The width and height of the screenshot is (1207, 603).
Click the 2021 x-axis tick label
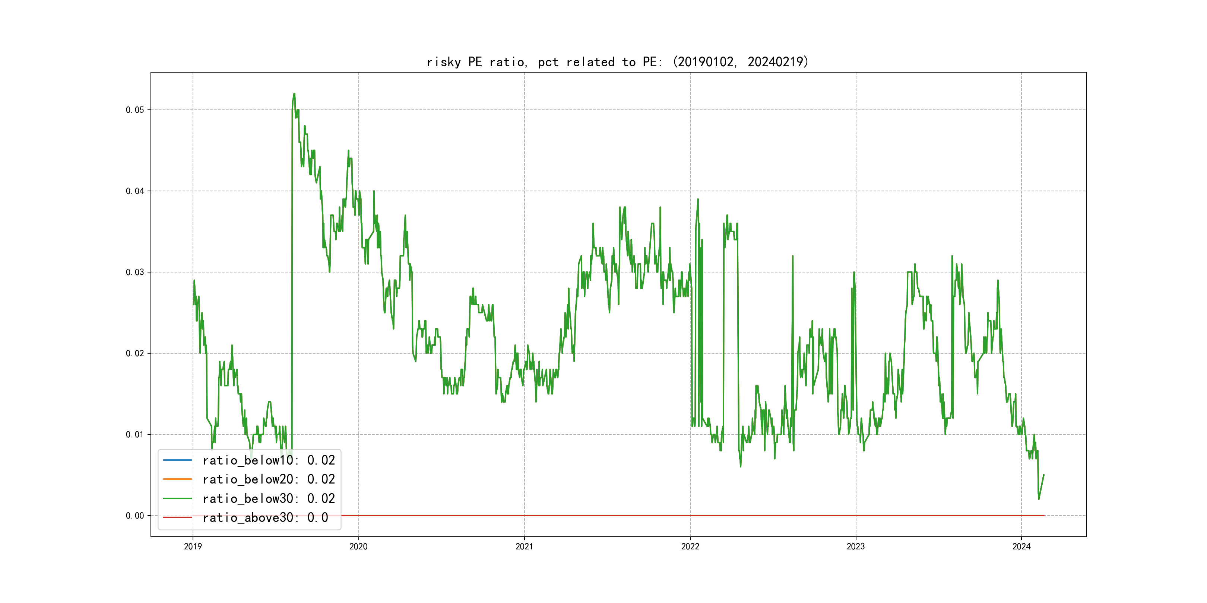click(x=524, y=546)
